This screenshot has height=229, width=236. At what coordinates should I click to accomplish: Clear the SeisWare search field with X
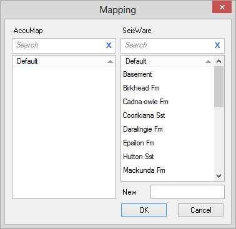coord(217,46)
